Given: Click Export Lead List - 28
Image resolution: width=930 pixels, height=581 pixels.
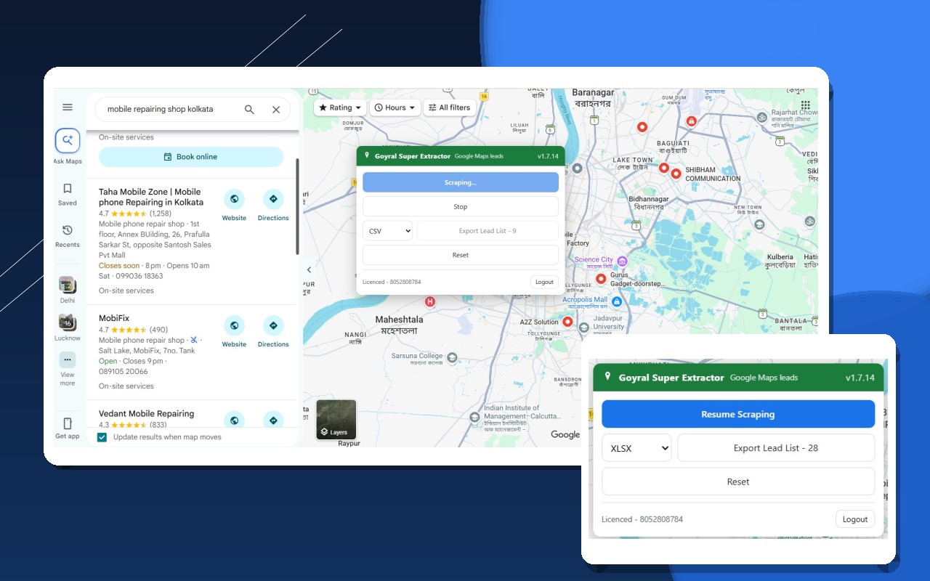Looking at the screenshot, I should point(776,448).
